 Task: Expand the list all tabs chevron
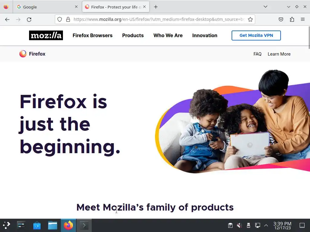pyautogui.click(x=265, y=7)
